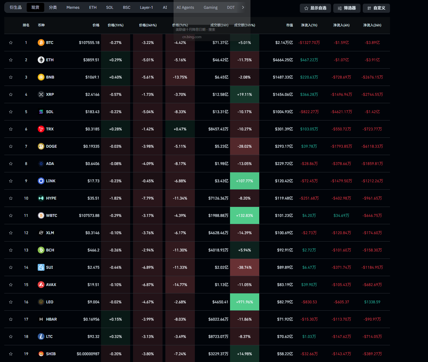This screenshot has height=362, width=428.
Task: Click the LINK coin icon
Action: click(41, 181)
